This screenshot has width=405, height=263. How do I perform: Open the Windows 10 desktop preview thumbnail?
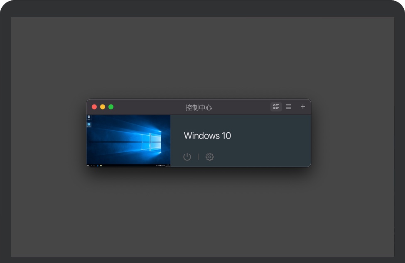(x=128, y=141)
